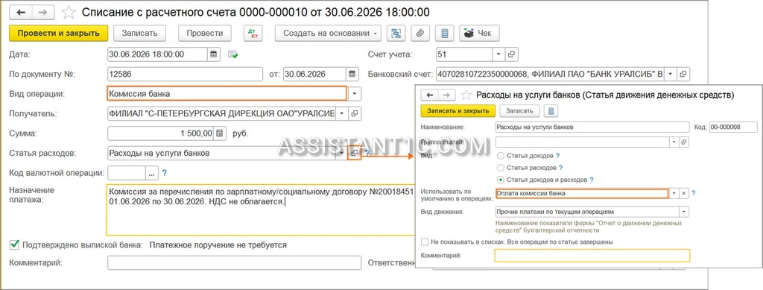763x290 pixels.
Task: Show help for Код валютной операции
Action: [164, 172]
